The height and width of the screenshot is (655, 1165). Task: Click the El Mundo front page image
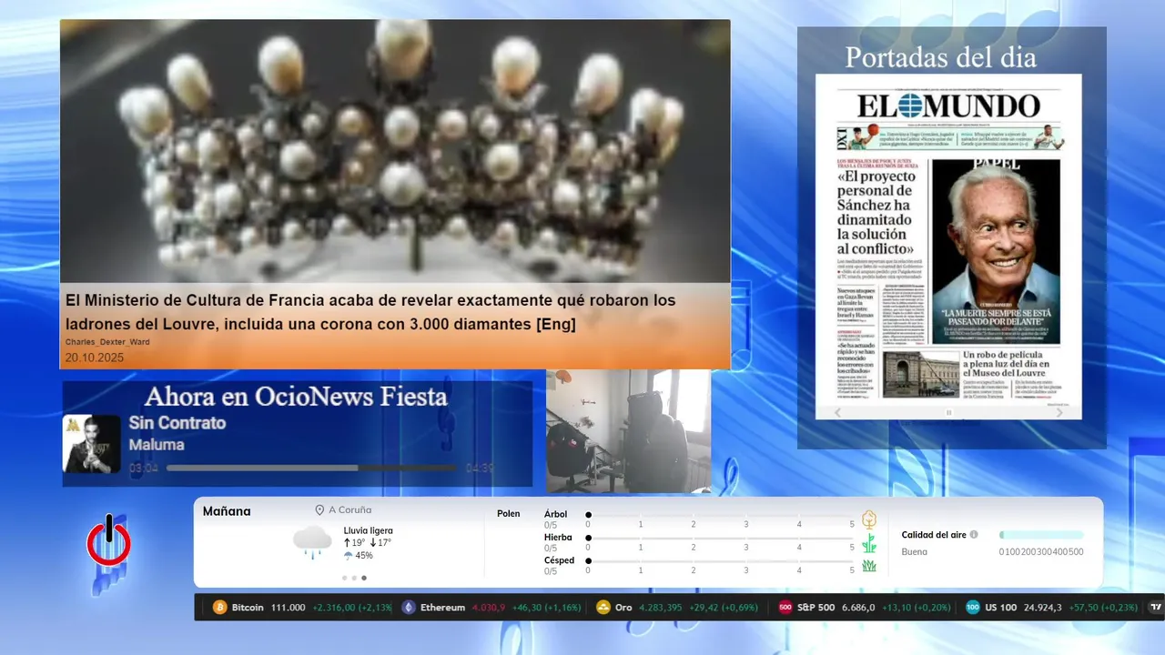click(x=948, y=246)
